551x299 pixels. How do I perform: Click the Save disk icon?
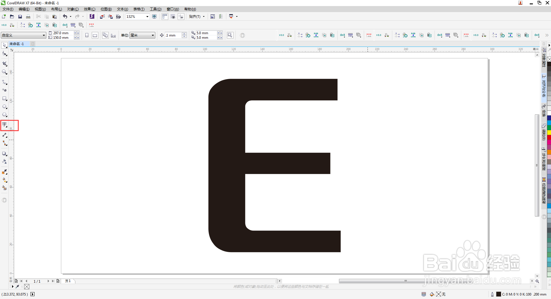click(20, 17)
